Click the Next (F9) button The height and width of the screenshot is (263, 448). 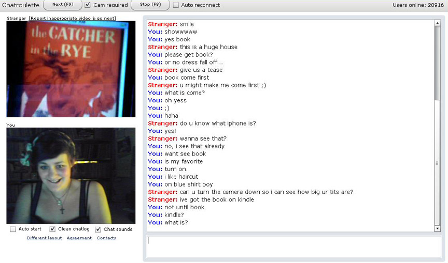click(63, 5)
